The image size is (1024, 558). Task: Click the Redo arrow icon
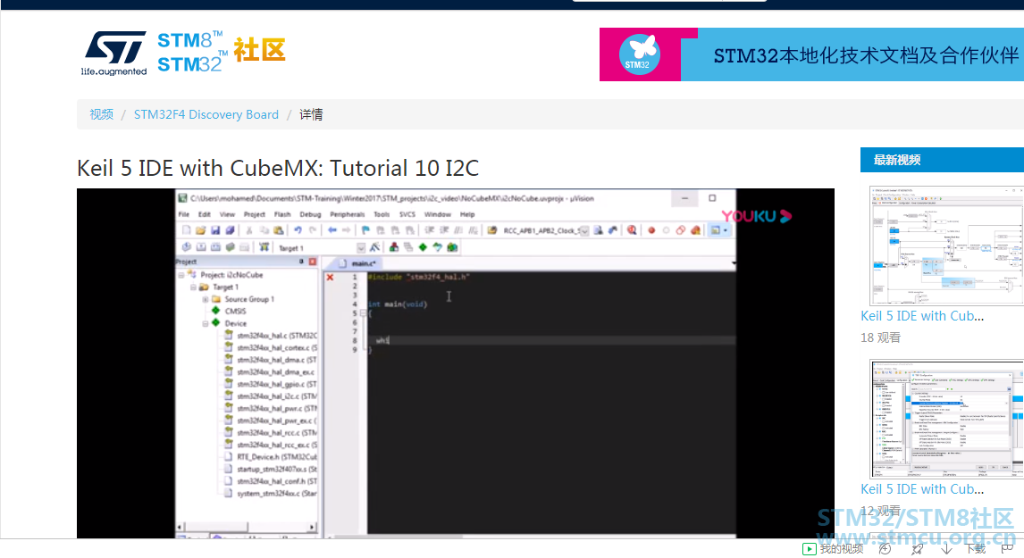coord(313,230)
